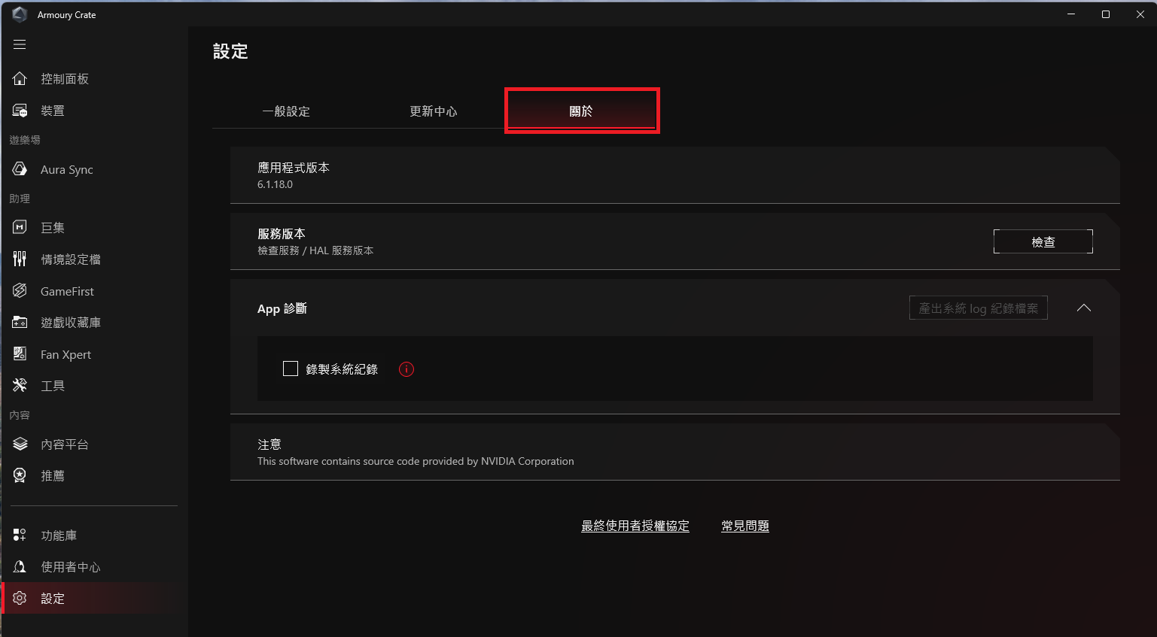1157x637 pixels.
Task: Open the GameFirst icon
Action: pos(20,291)
